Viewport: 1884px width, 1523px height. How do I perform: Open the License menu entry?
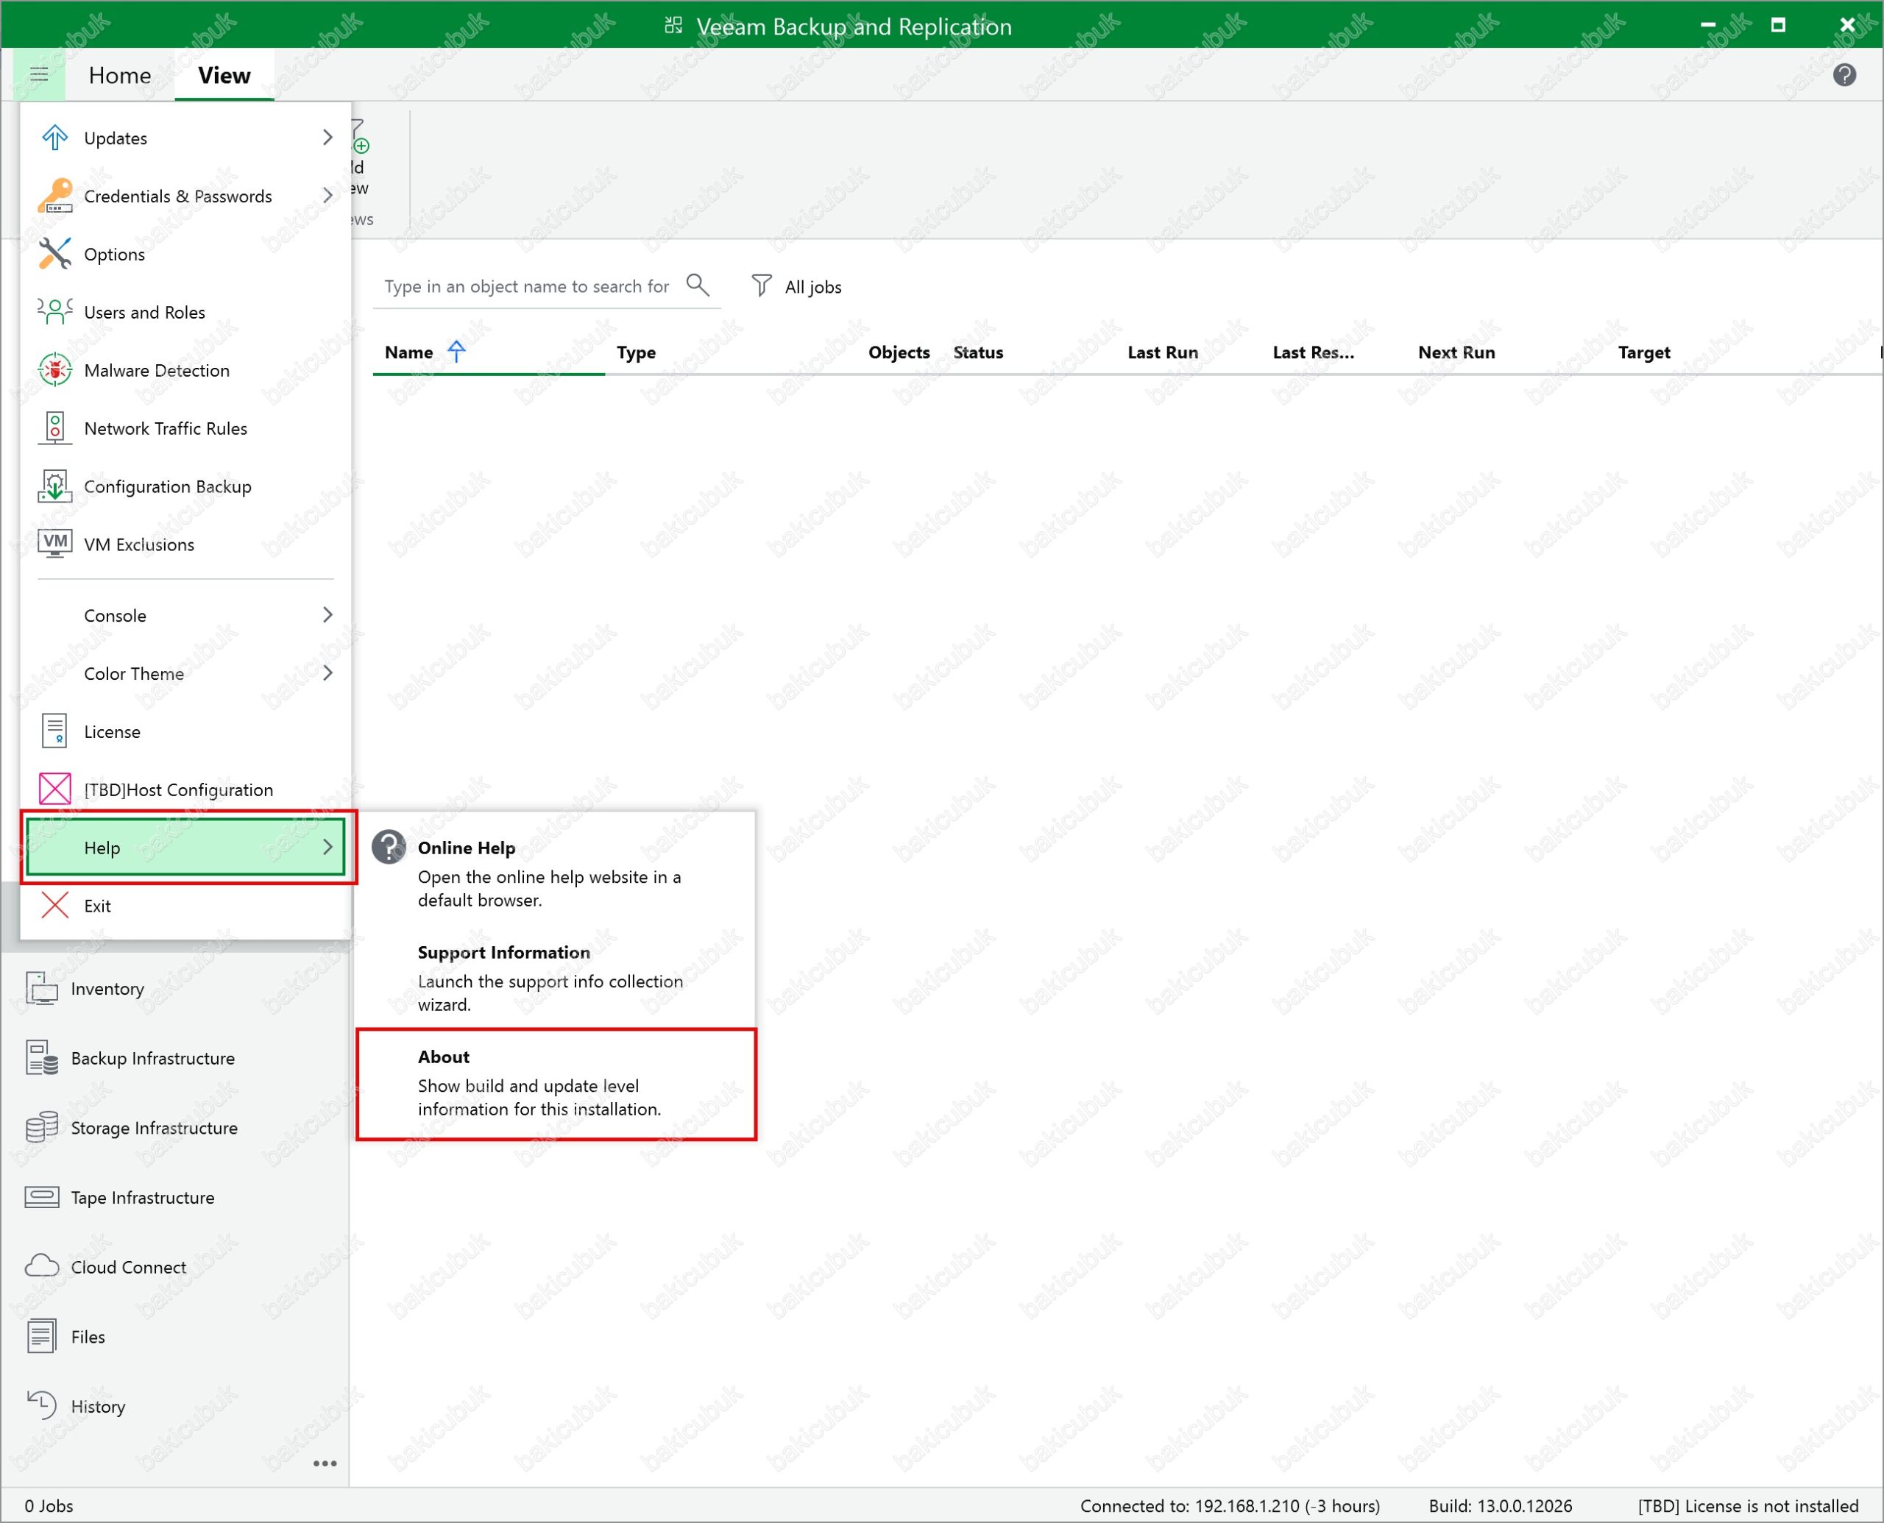pyautogui.click(x=186, y=731)
